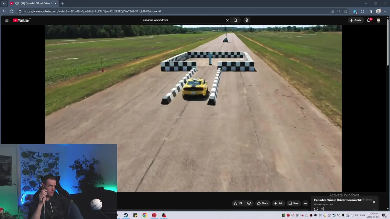Open the NVIDIA tray icon
390x219 pixels.
point(283,215)
